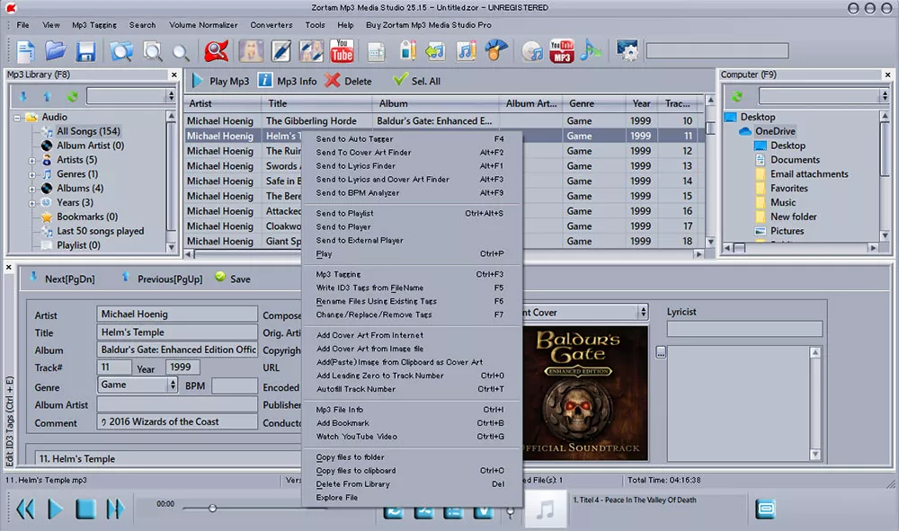This screenshot has width=899, height=531.
Task: Select the OneDrive item in Computer panel
Action: coord(775,131)
